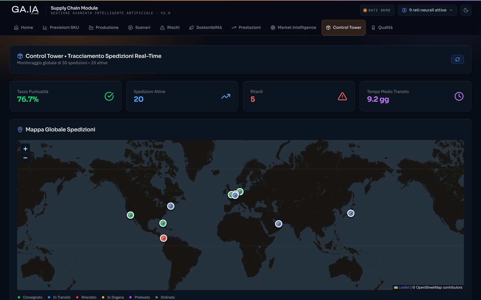Toggle dark mode with moon icon
This screenshot has height=300, width=481.
coord(466,10)
